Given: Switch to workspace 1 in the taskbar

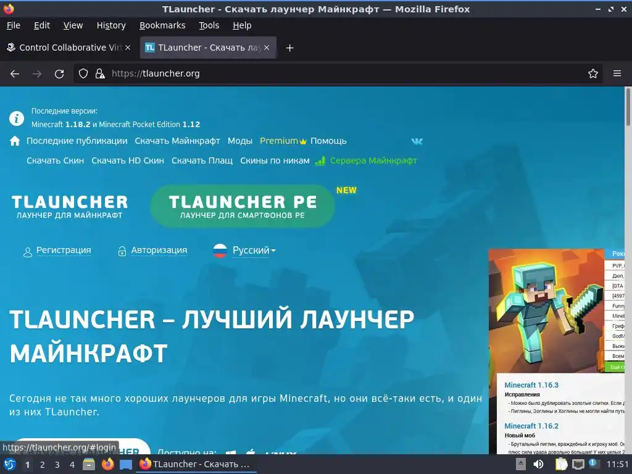Looking at the screenshot, I should click(x=27, y=465).
